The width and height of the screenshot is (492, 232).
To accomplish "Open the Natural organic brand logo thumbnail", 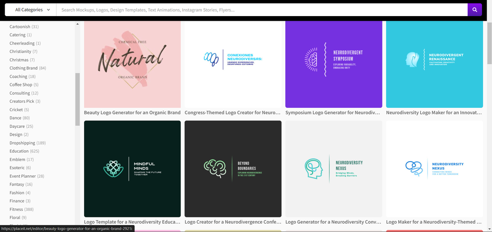I will point(132,64).
